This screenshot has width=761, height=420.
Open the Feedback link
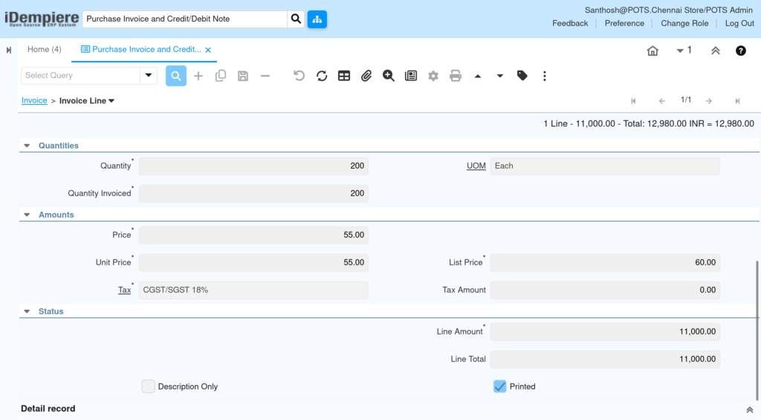[570, 23]
